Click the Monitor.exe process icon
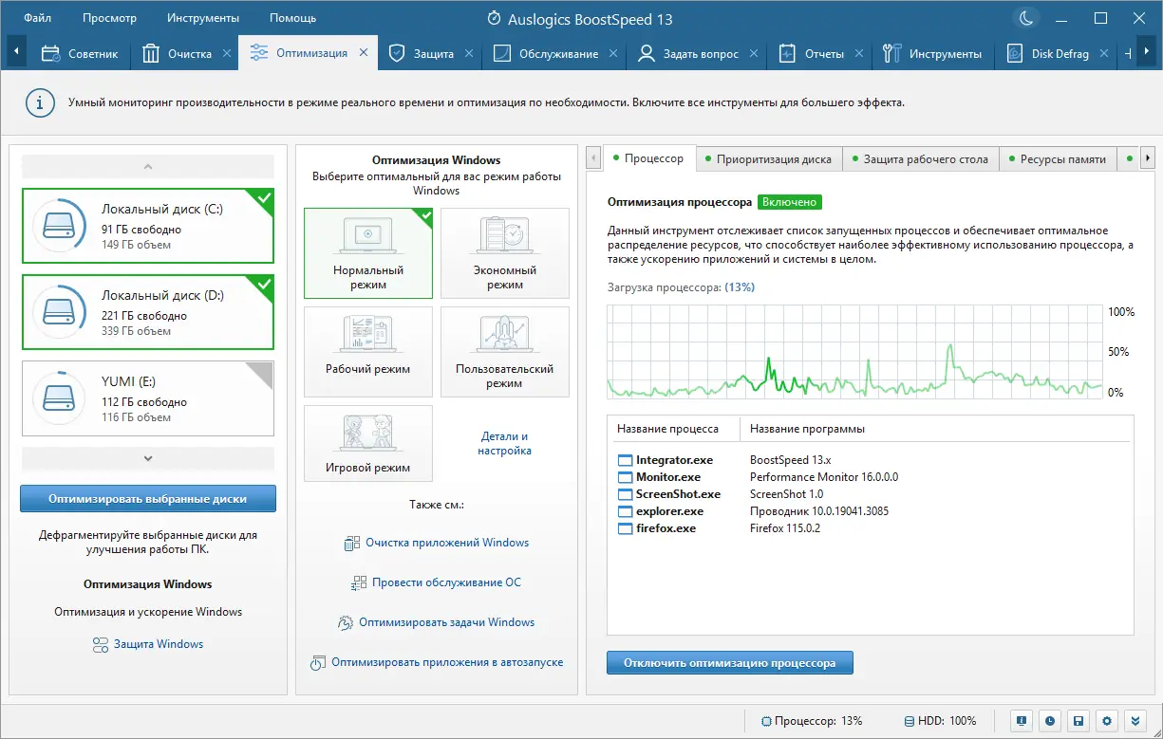Screen dimensions: 1163x739 point(625,477)
